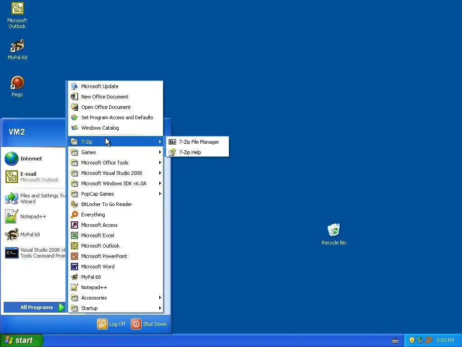Viewport: 462px width, 347px height.
Task: Click the on-screen keyboard taskbar icon
Action: click(x=395, y=341)
